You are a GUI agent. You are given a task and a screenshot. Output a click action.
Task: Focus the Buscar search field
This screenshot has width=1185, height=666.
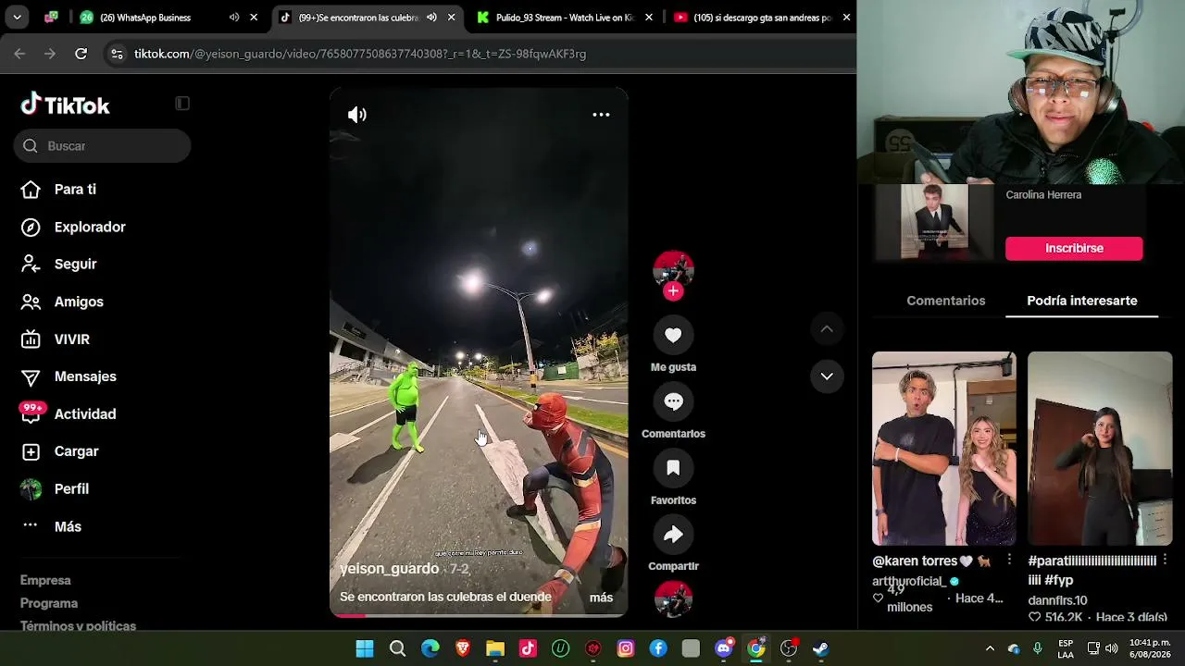click(x=102, y=146)
